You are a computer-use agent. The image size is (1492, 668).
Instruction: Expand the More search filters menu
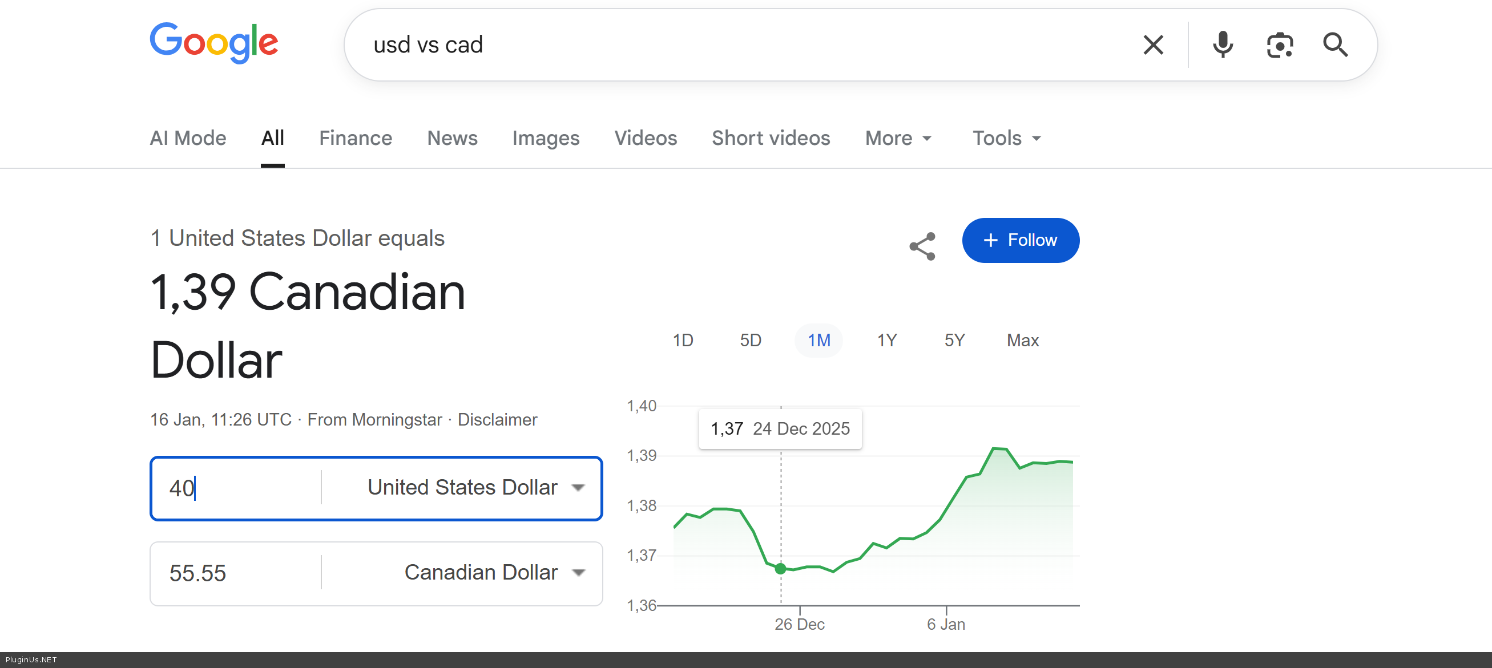pyautogui.click(x=898, y=139)
